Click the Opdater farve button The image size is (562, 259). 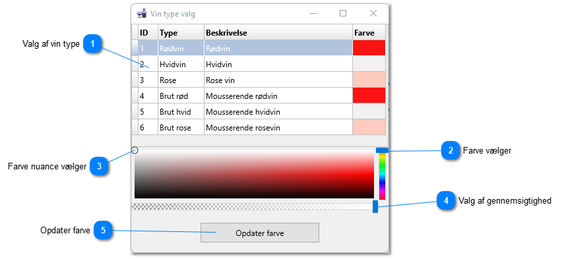click(x=259, y=233)
